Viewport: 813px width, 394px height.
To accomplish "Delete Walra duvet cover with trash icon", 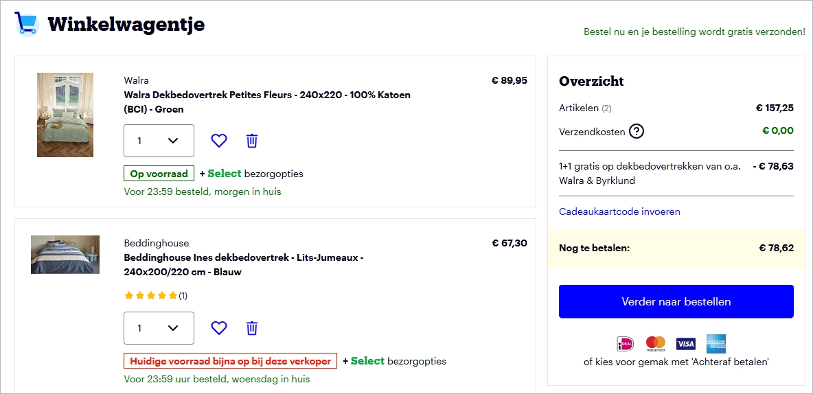I will coord(252,141).
